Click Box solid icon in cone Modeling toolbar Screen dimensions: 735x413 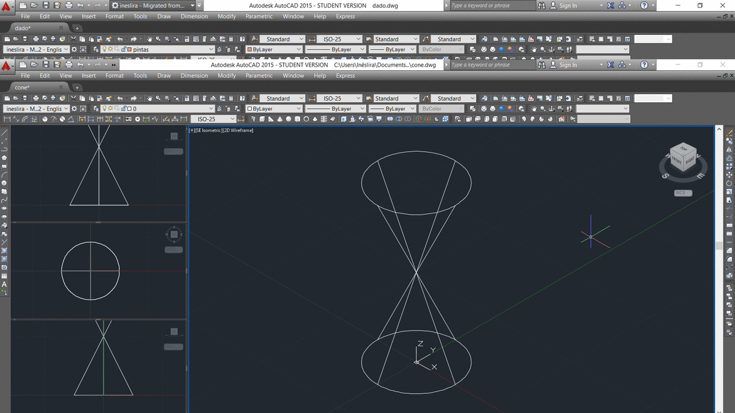tap(262, 119)
